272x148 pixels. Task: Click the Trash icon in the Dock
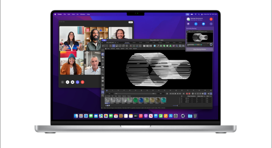pos(195,116)
